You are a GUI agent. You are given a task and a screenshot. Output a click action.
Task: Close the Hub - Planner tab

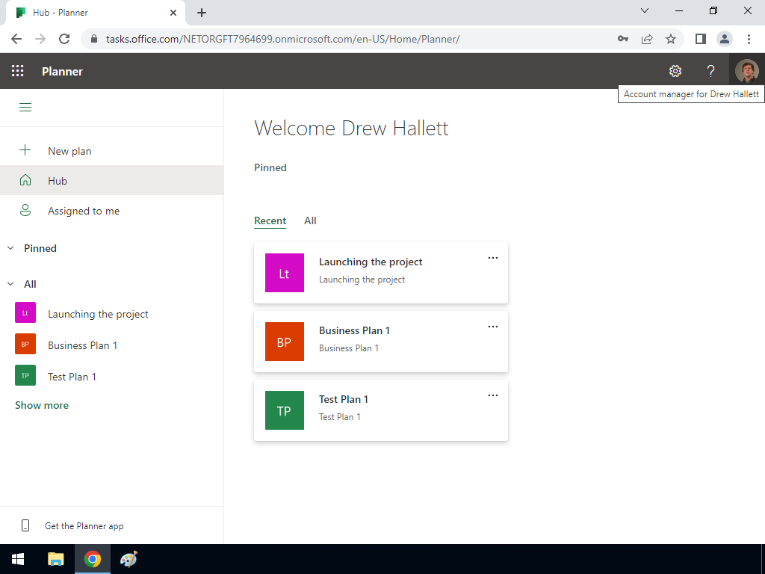coord(173,13)
